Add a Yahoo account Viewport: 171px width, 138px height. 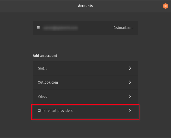[85, 96]
